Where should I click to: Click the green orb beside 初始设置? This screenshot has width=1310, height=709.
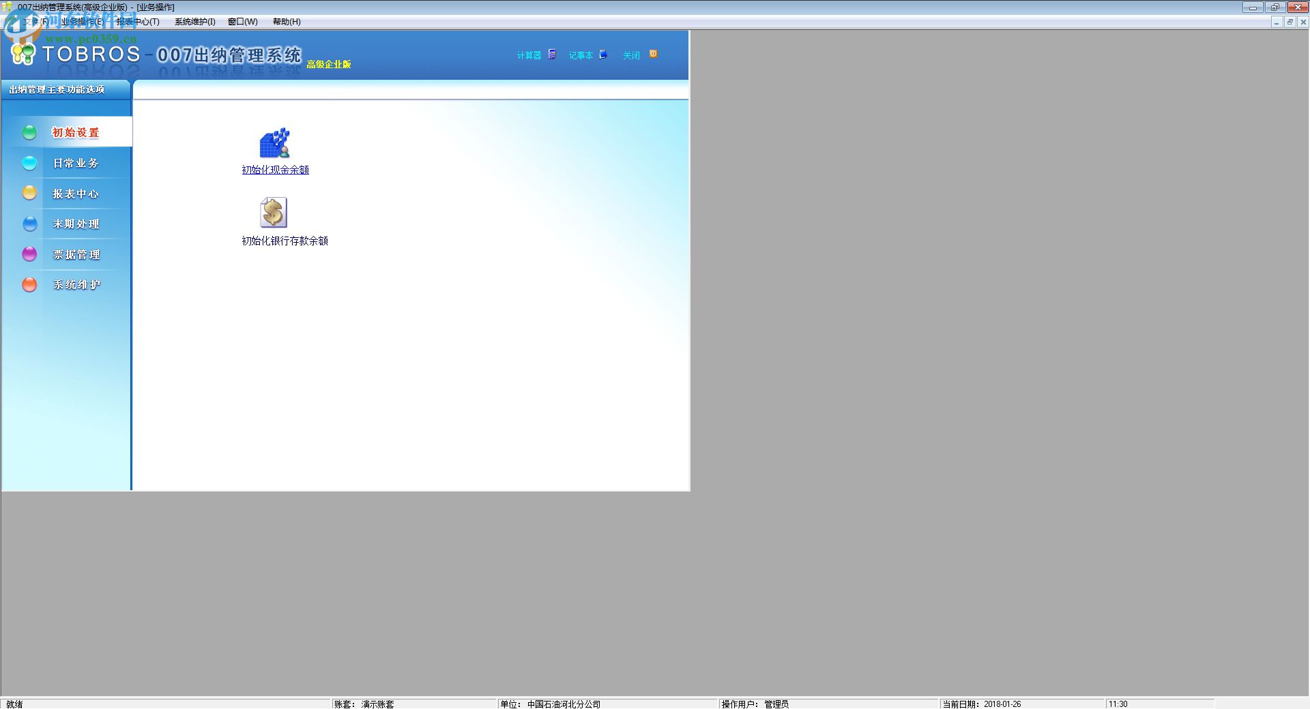pyautogui.click(x=29, y=132)
